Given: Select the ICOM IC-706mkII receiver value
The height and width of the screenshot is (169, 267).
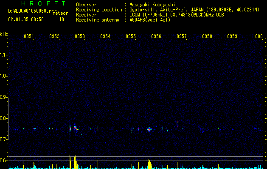Looking at the screenshot, I should click(177, 15).
